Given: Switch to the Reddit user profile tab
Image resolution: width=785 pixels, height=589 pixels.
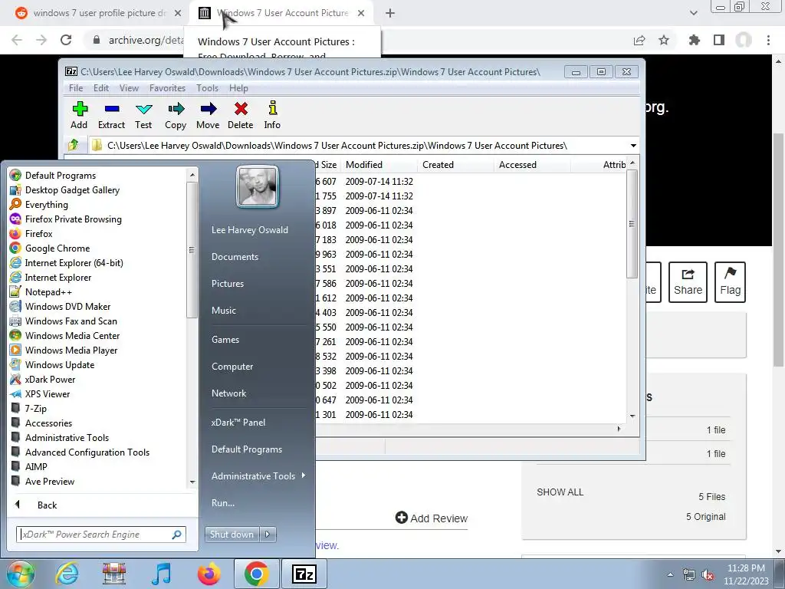Looking at the screenshot, I should click(x=99, y=13).
